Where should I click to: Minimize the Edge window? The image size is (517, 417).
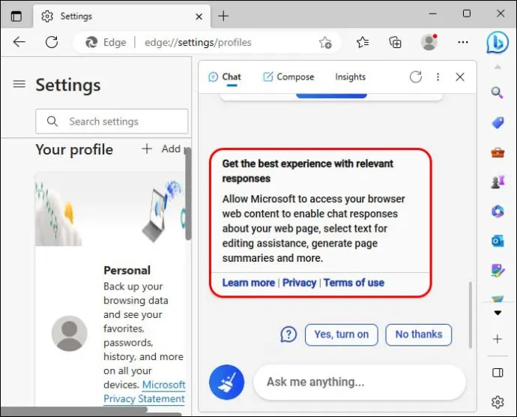click(x=432, y=13)
